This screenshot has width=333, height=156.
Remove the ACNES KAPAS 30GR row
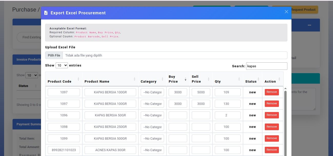[271, 150]
